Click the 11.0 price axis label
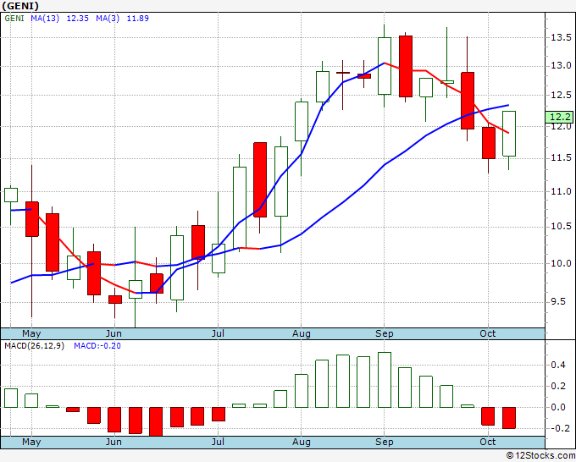 pyautogui.click(x=561, y=191)
